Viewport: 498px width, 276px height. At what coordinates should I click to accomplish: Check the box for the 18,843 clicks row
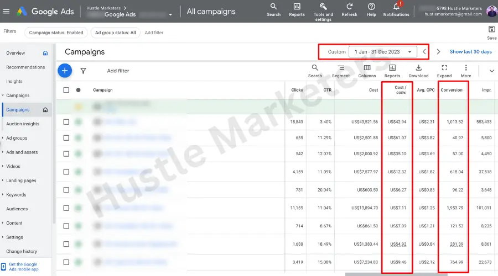66,121
